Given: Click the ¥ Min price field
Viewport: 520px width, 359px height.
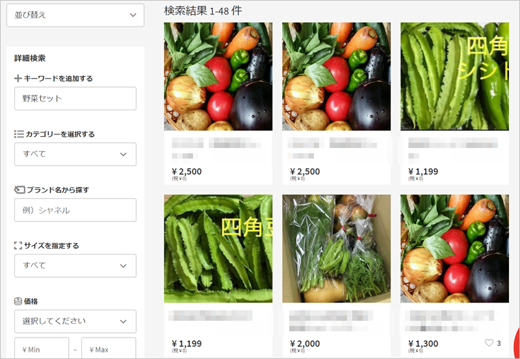Looking at the screenshot, I should (x=42, y=348).
